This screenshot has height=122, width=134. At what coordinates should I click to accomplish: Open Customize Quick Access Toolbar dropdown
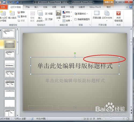22,3
